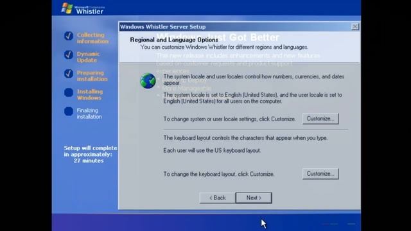Viewport: 411px width, 231px height.
Task: Click the 'To change system or user locale' text
Action: pos(229,119)
